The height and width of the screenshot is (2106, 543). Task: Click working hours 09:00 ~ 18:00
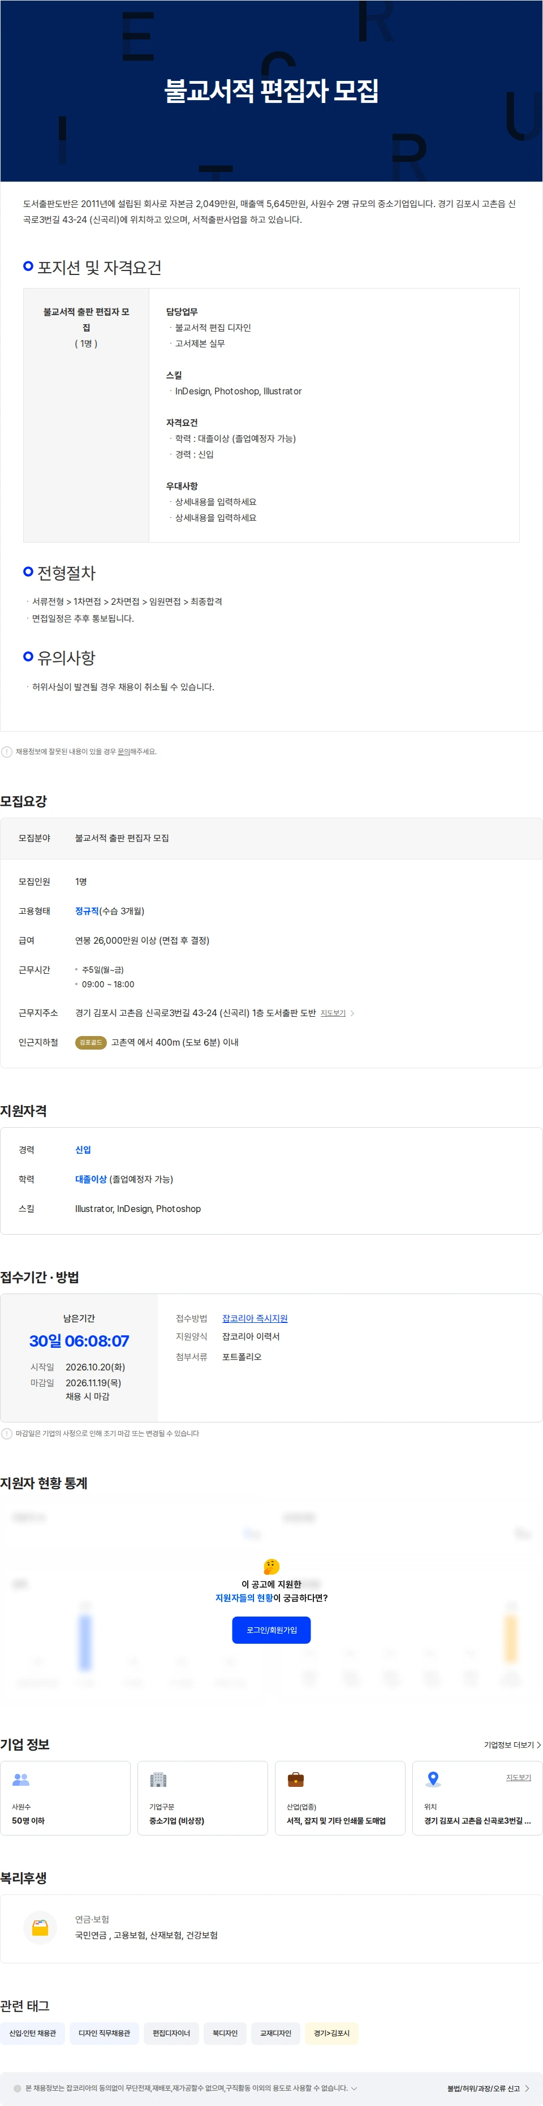point(108,985)
